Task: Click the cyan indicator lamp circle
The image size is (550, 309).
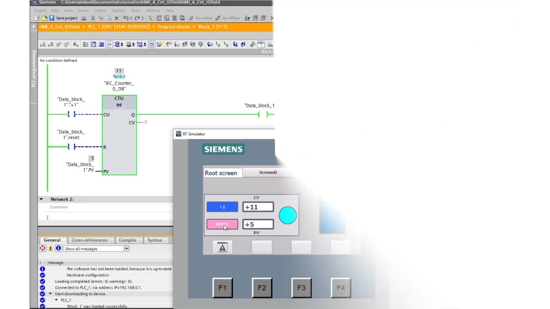Action: click(287, 215)
